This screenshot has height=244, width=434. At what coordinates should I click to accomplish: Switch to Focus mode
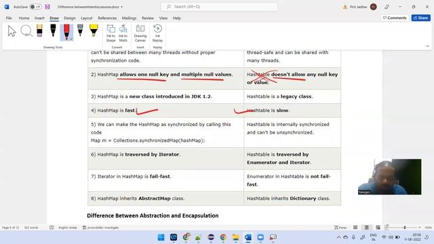[340, 228]
